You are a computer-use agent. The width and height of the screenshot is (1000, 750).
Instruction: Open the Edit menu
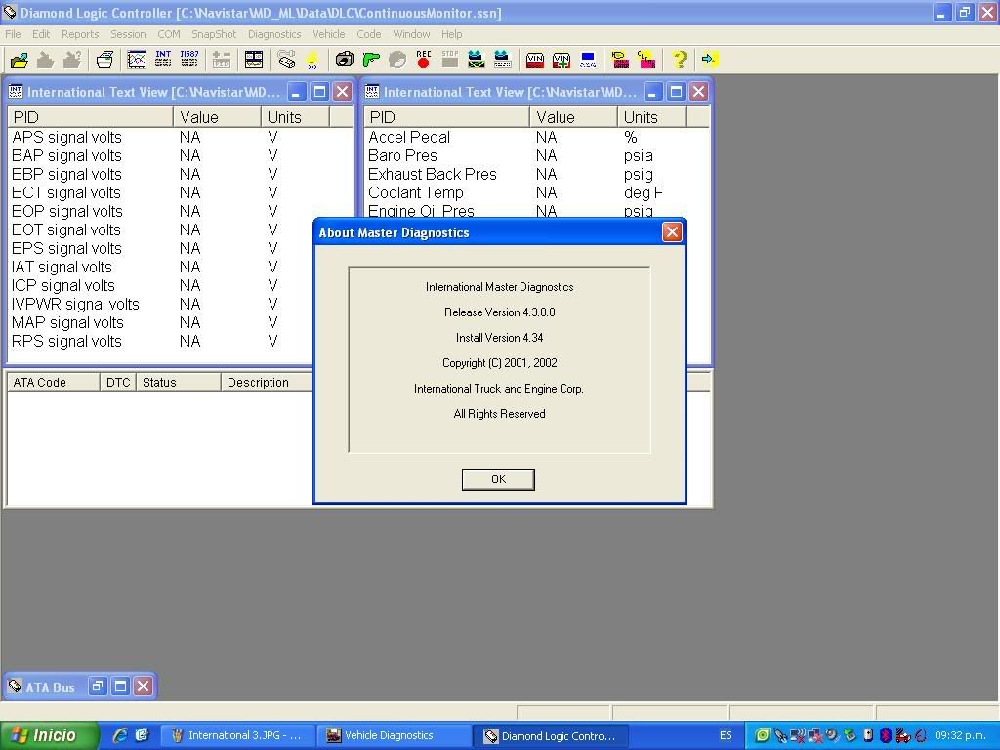tap(41, 34)
